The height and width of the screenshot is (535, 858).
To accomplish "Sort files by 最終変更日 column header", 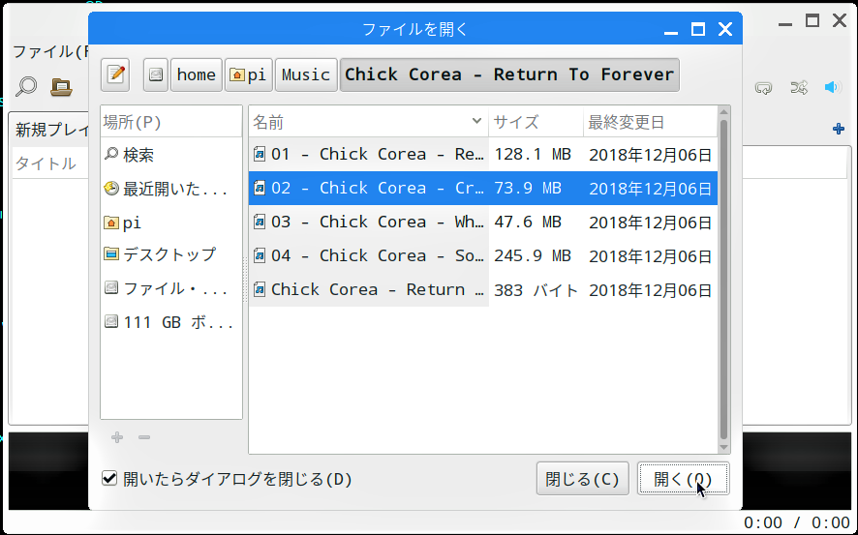I will click(x=650, y=122).
